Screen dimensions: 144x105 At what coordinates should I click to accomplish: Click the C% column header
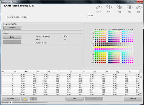pos(19,72)
